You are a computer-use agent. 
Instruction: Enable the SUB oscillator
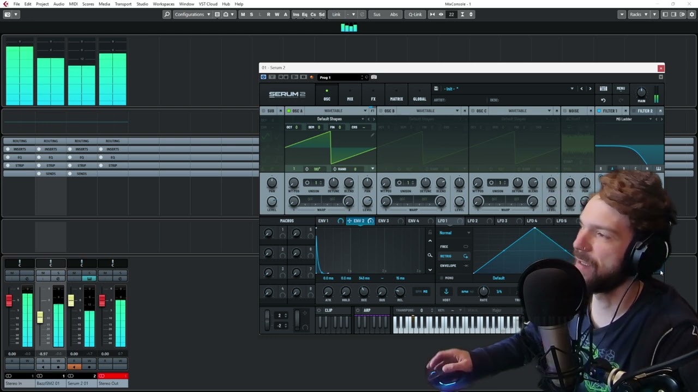263,111
